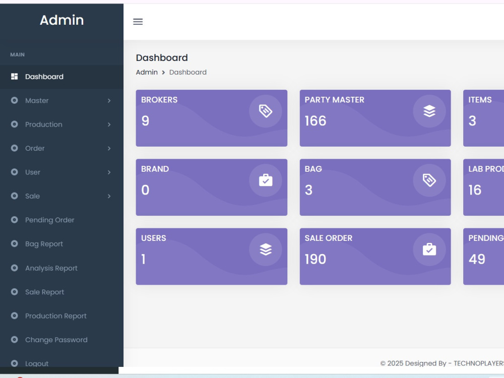Expand the Order submenu chevron
Image resolution: width=504 pixels, height=378 pixels.
pyautogui.click(x=109, y=149)
